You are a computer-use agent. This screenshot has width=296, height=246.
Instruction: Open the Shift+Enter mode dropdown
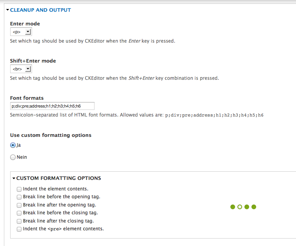pyautogui.click(x=21, y=69)
